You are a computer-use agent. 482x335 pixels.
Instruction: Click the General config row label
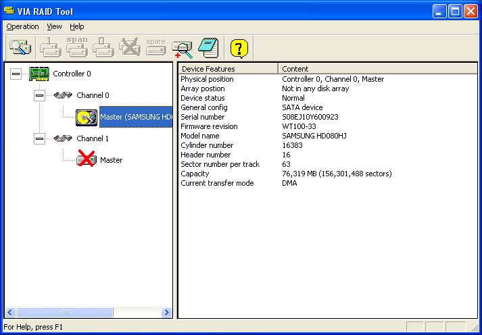(204, 107)
